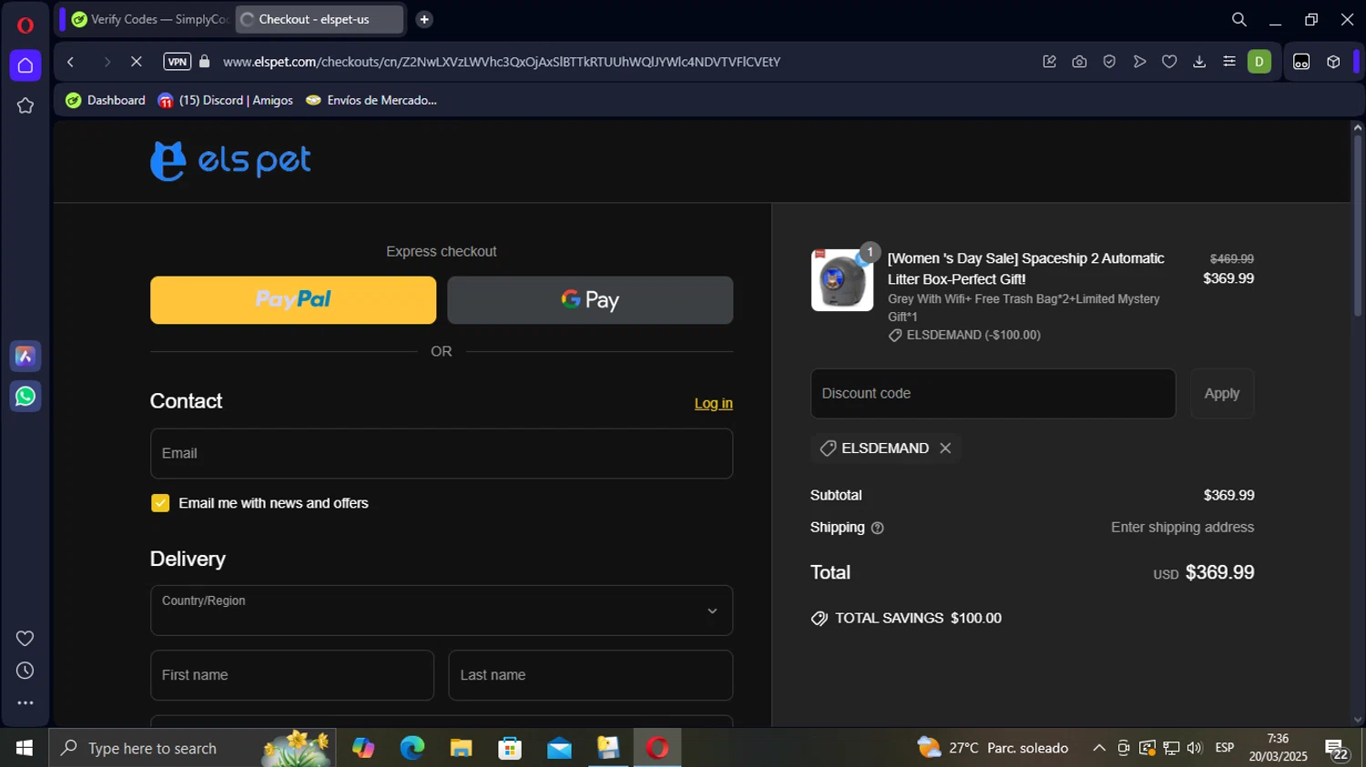
Task: Focus the Email input field
Action: point(442,453)
